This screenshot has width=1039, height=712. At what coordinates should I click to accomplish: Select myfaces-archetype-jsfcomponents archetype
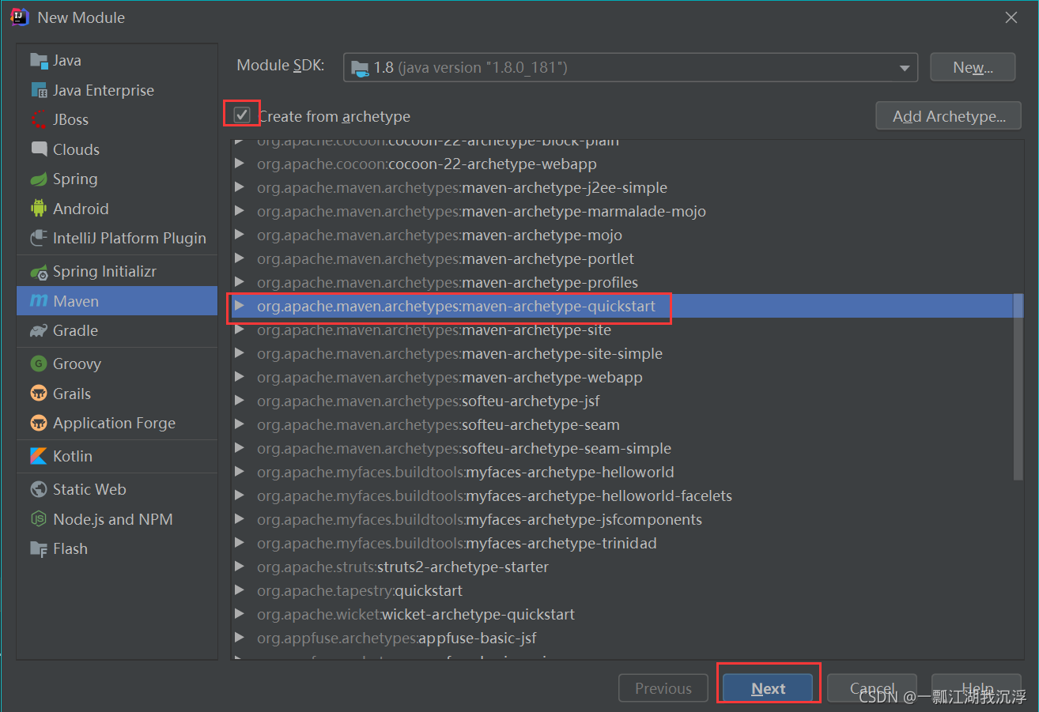point(622,520)
